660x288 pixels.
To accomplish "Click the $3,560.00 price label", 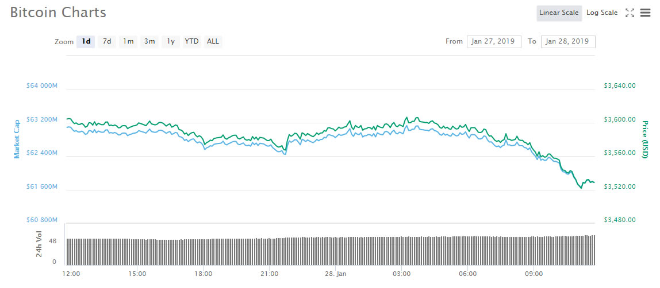I will click(x=620, y=153).
